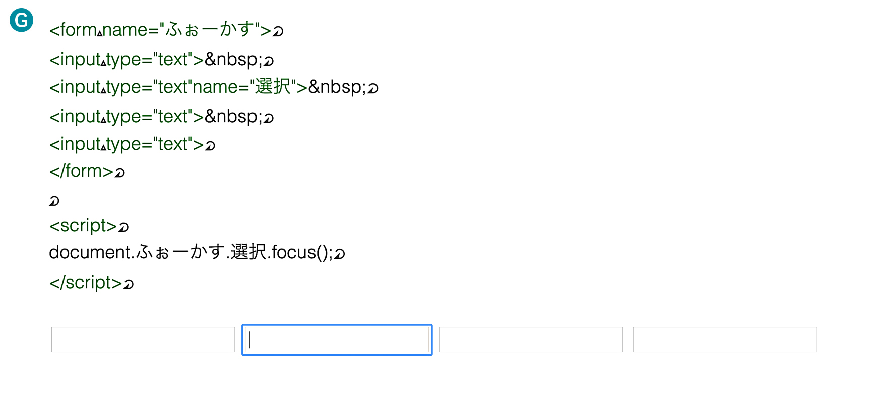Click the input line with name="選択"

tap(214, 87)
